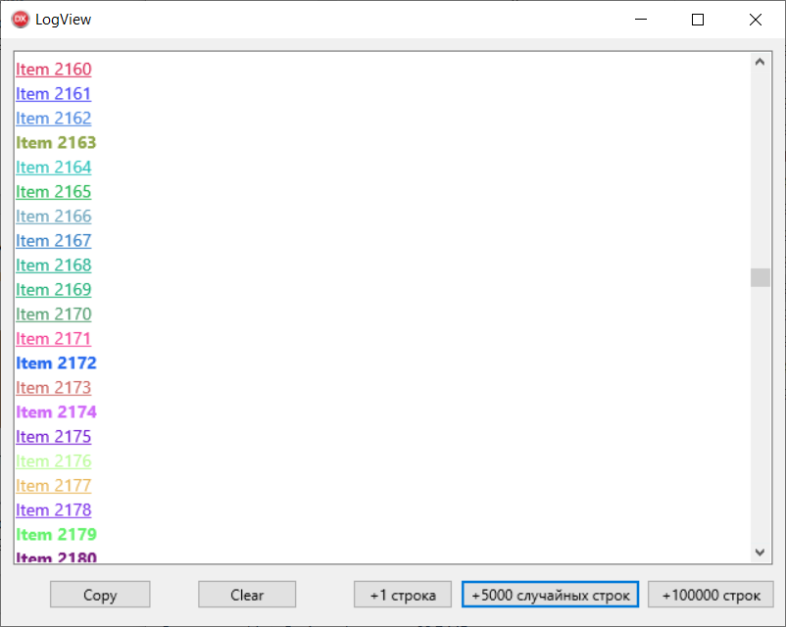This screenshot has width=786, height=627.
Task: Select the Item 2169 line
Action: [54, 290]
